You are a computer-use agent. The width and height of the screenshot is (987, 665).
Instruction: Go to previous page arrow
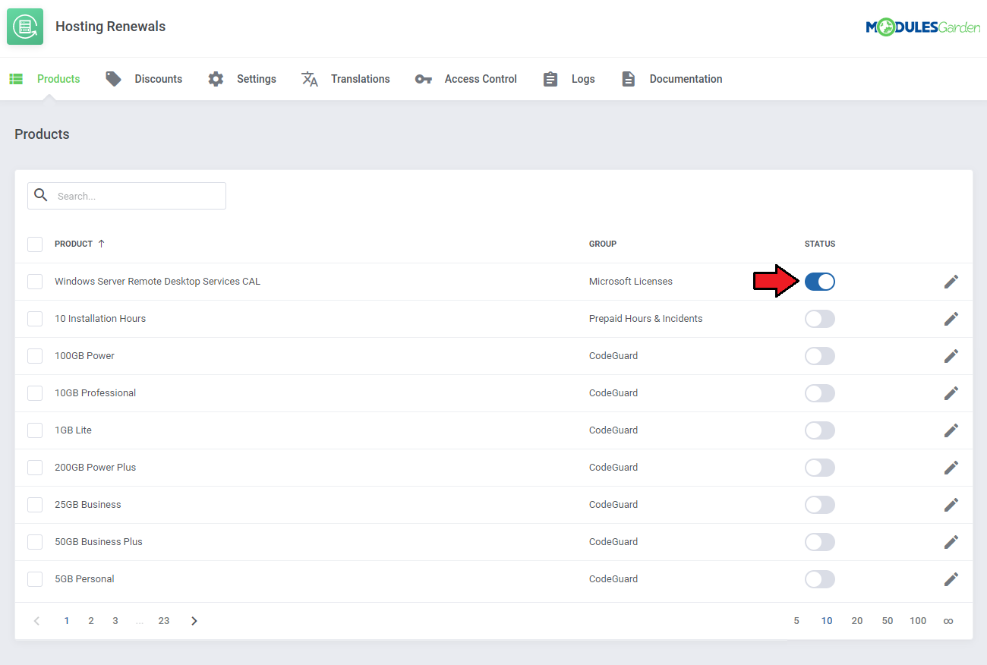(x=36, y=621)
